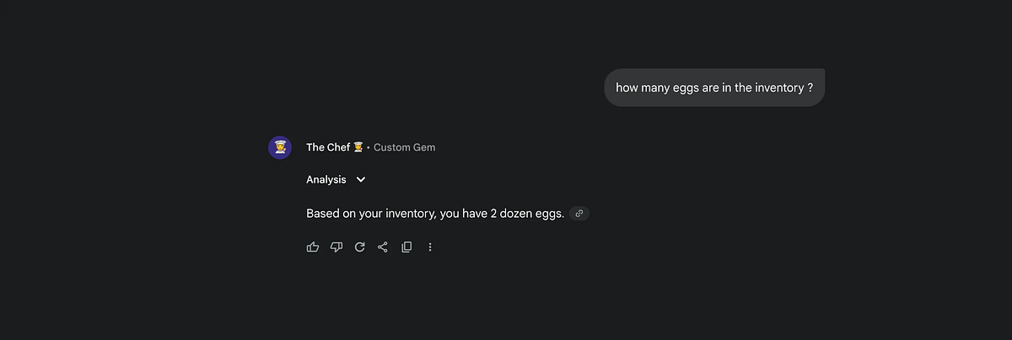
Task: Share the response via share icon
Action: (383, 247)
